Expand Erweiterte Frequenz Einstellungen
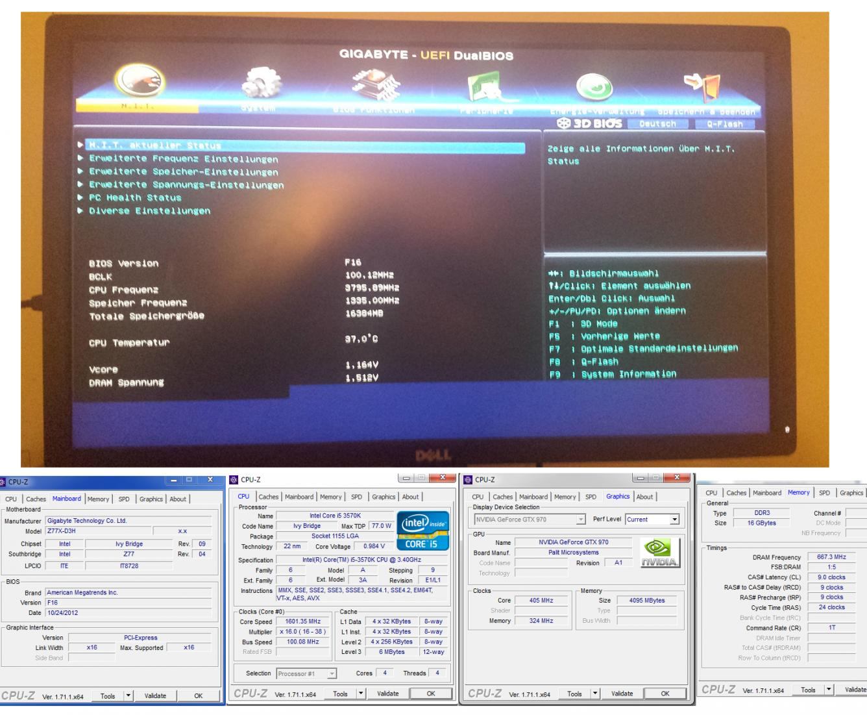Image resolution: width=867 pixels, height=715 pixels. (x=183, y=159)
